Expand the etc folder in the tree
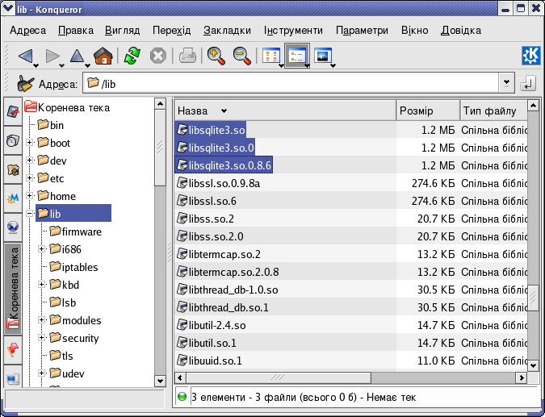The image size is (545, 417). tap(30, 177)
